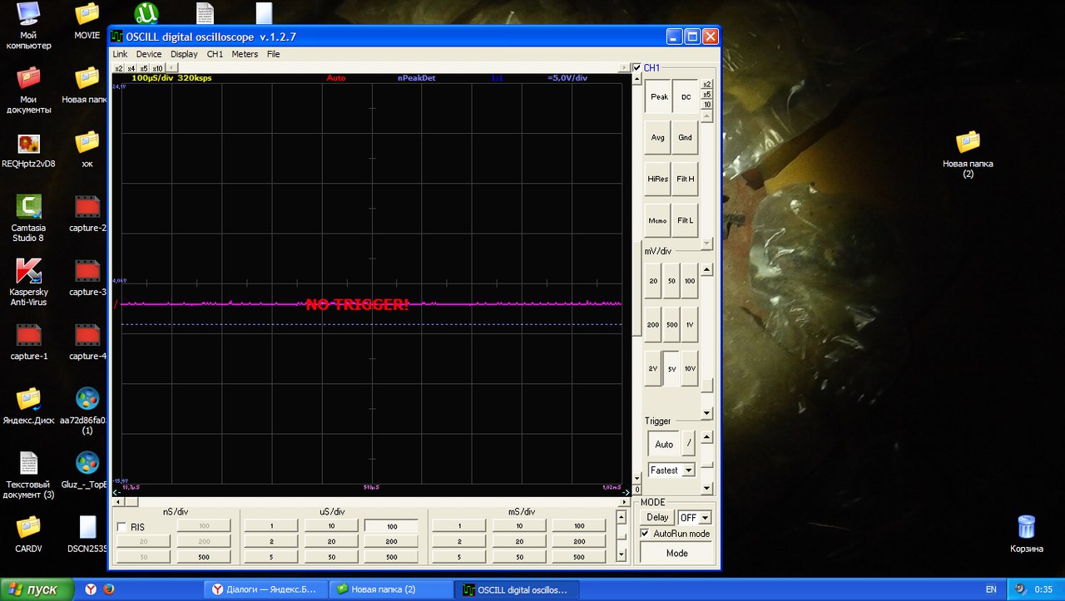Viewport: 1065px width, 601px height.
Task: Click the Delay button
Action: [657, 518]
